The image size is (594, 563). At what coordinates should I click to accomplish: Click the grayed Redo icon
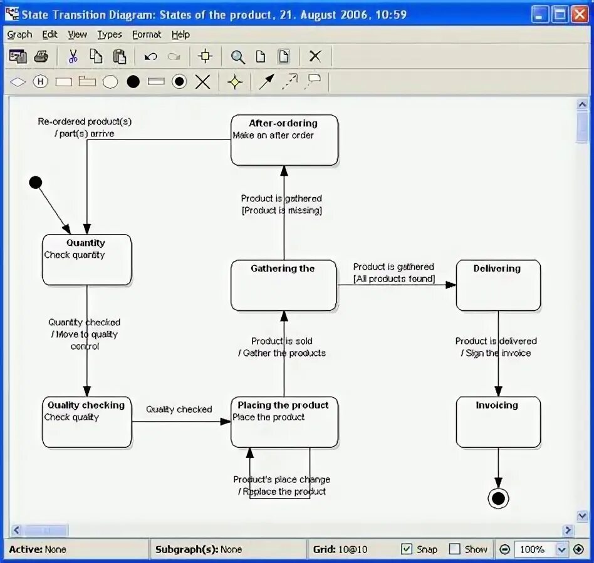click(174, 57)
